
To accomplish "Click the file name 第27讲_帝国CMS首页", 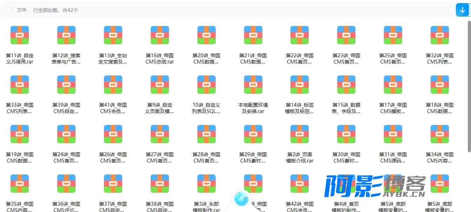I will pos(160,158).
